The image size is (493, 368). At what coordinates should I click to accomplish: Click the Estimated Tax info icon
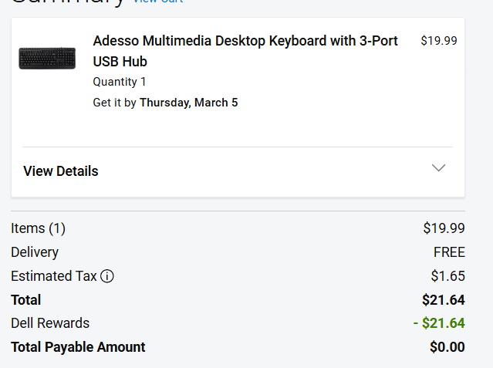(107, 276)
